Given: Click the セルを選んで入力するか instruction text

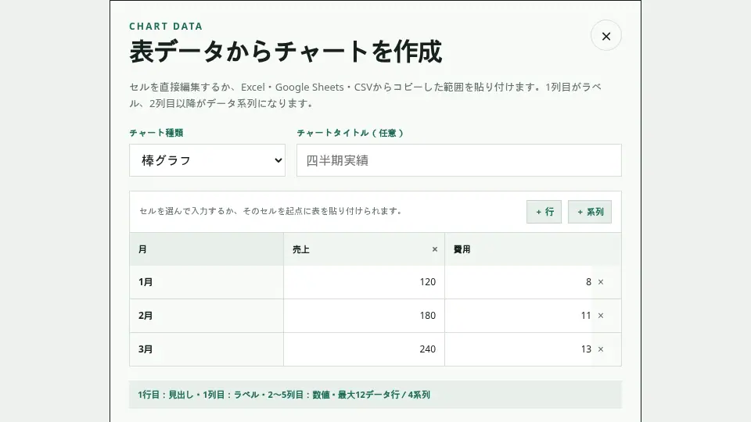Looking at the screenshot, I should 270,211.
